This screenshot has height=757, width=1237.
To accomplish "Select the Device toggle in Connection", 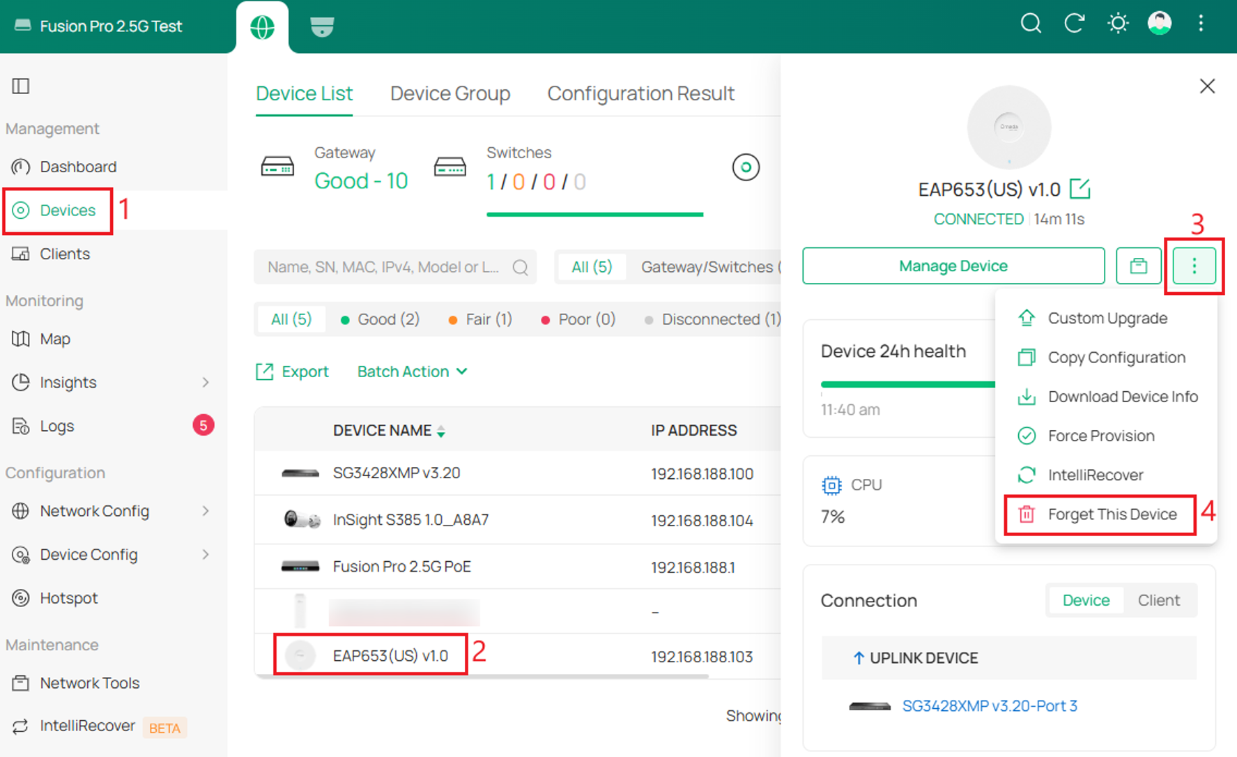I will click(1086, 600).
